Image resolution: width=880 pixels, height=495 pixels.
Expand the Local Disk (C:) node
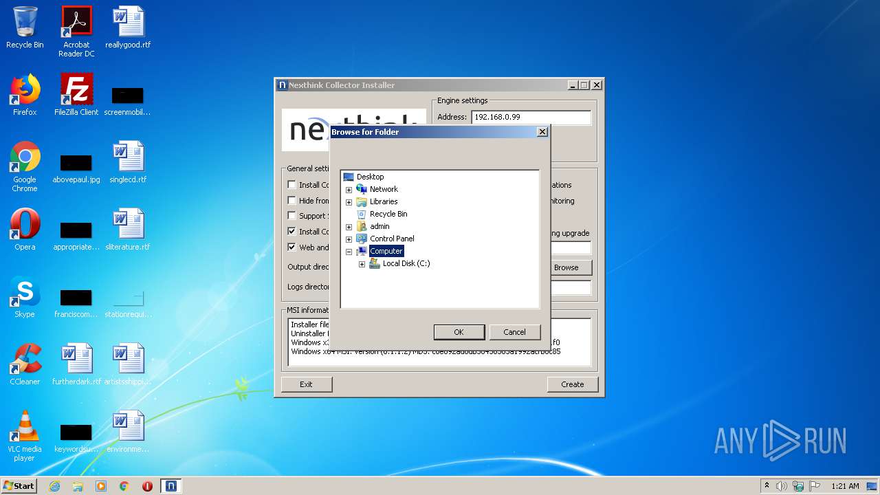[362, 264]
